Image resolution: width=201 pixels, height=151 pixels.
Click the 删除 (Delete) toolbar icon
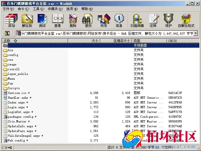coord(73,20)
